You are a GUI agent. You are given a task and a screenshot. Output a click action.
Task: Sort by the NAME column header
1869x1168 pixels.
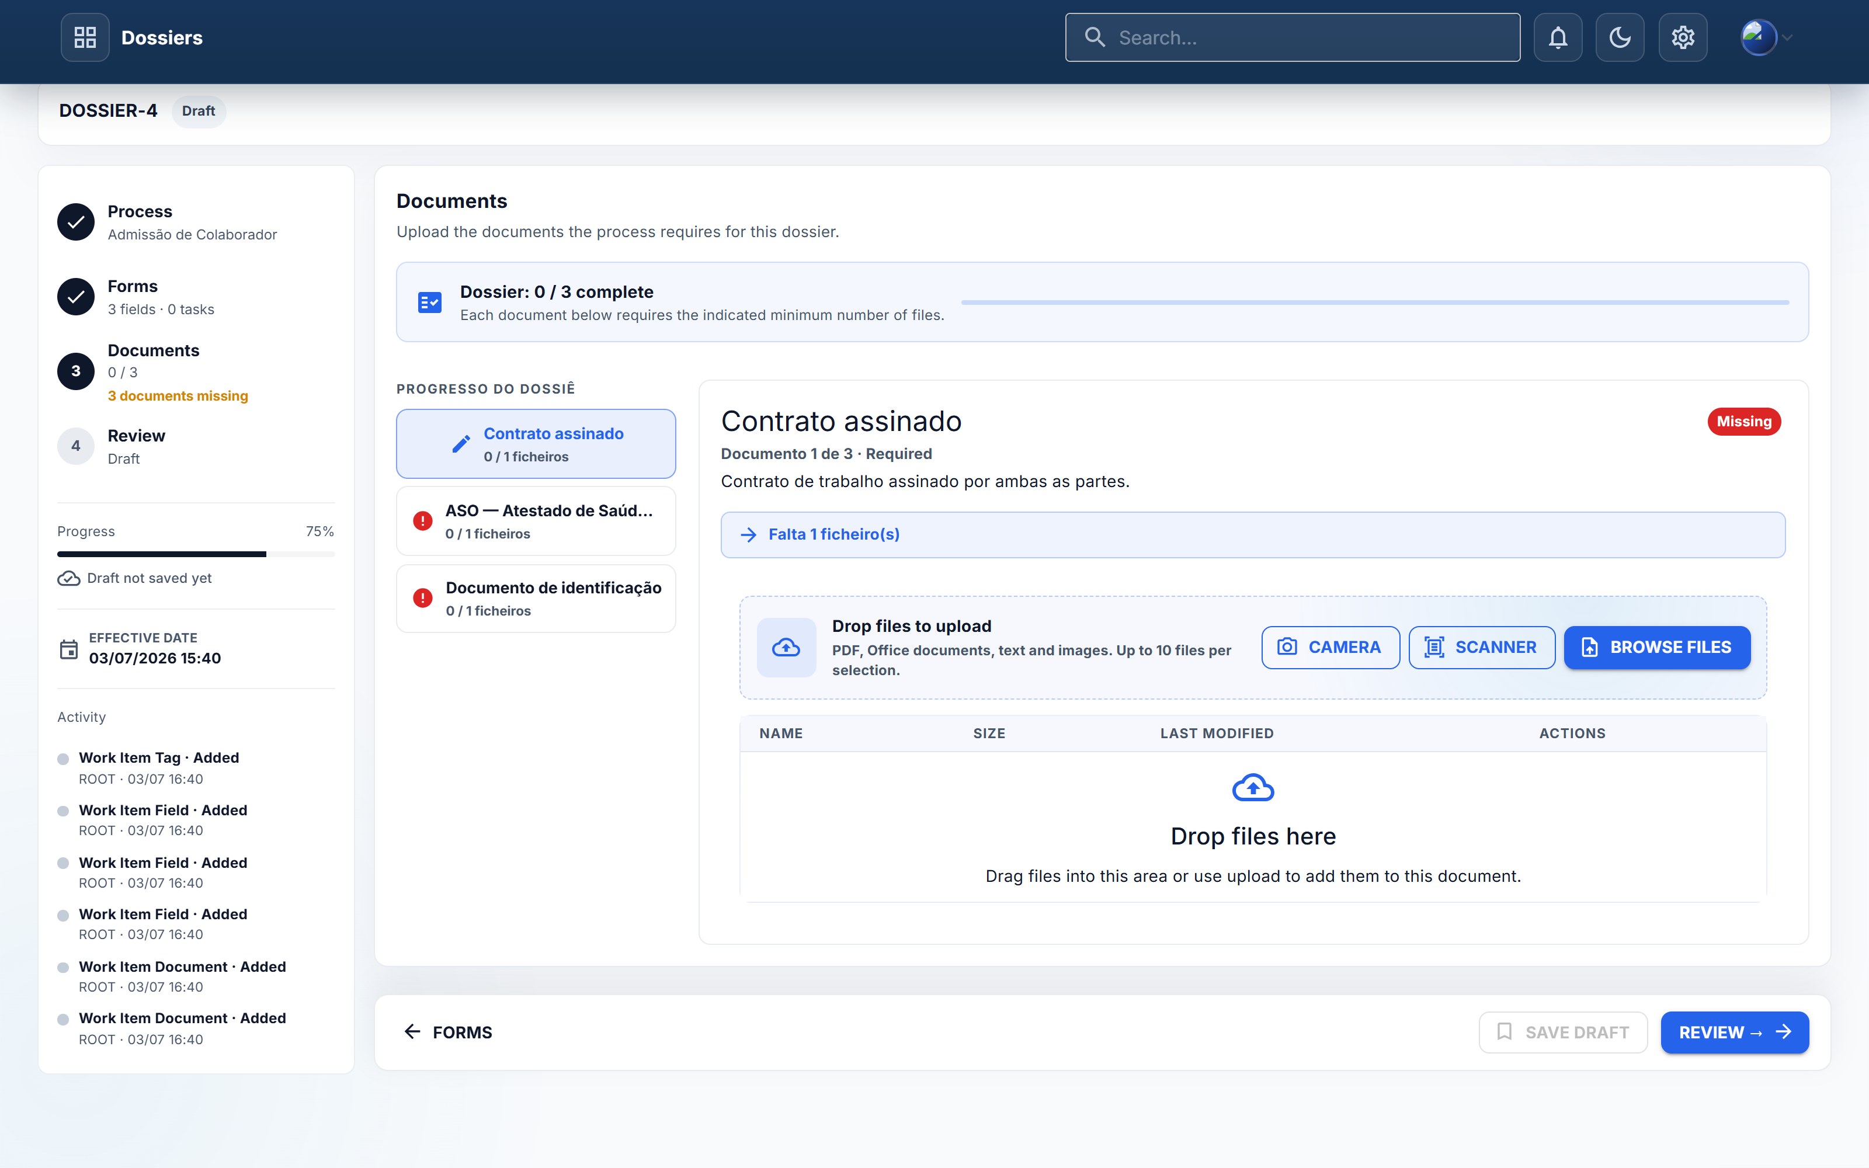(x=781, y=734)
